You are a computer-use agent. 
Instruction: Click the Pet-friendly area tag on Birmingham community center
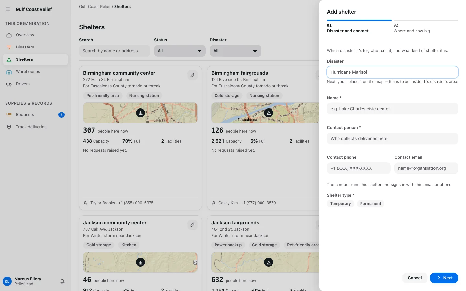pyautogui.click(x=103, y=96)
